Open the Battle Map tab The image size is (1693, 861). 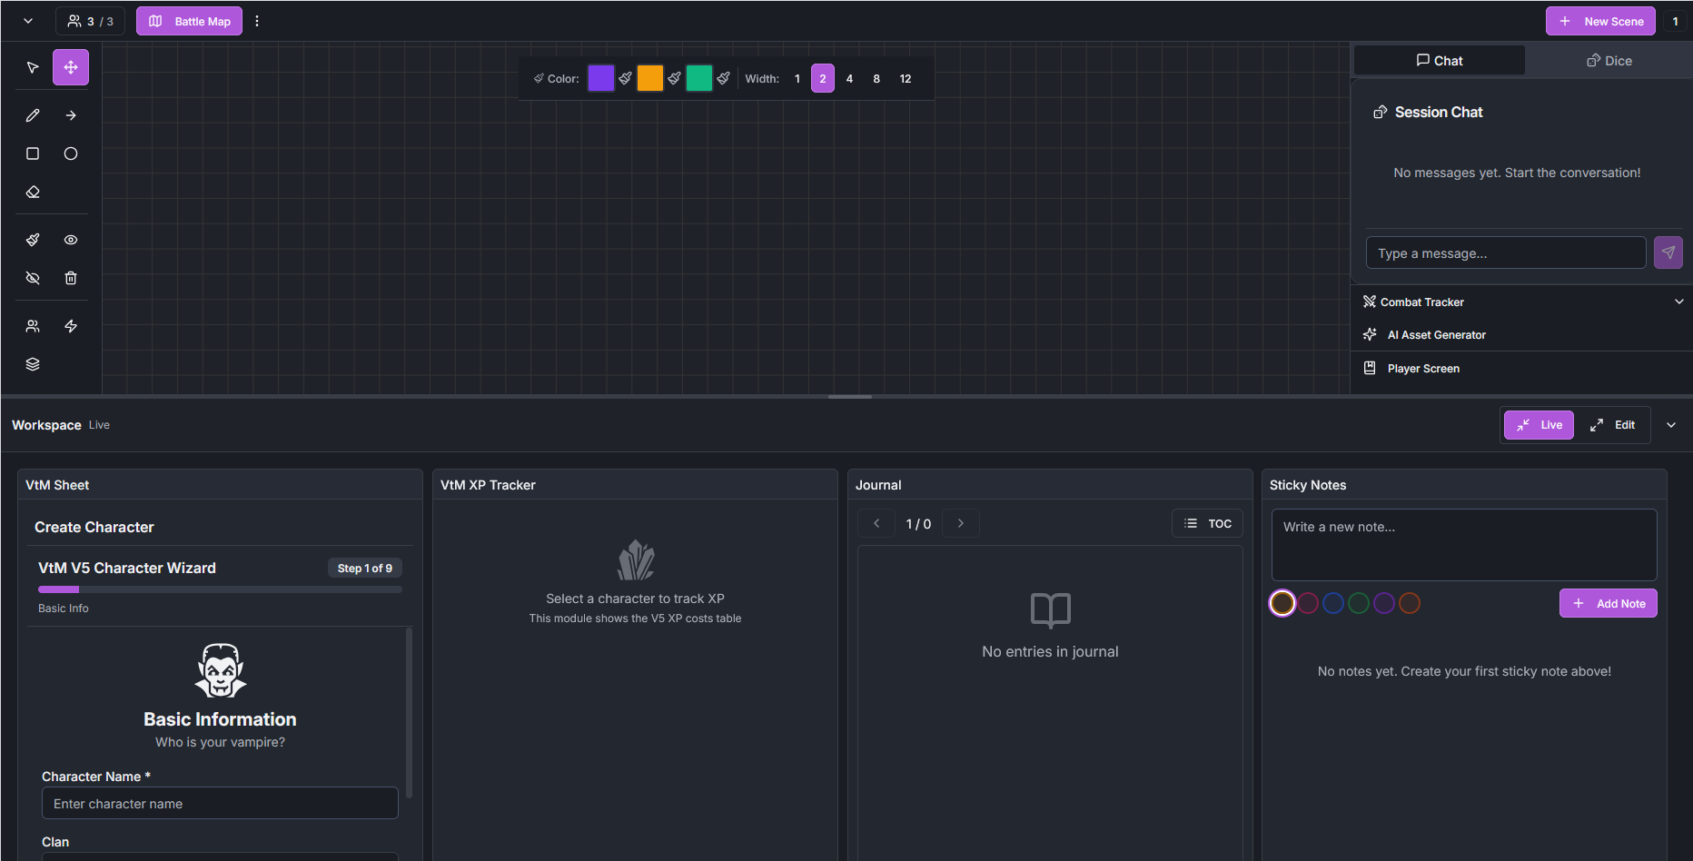click(x=189, y=21)
